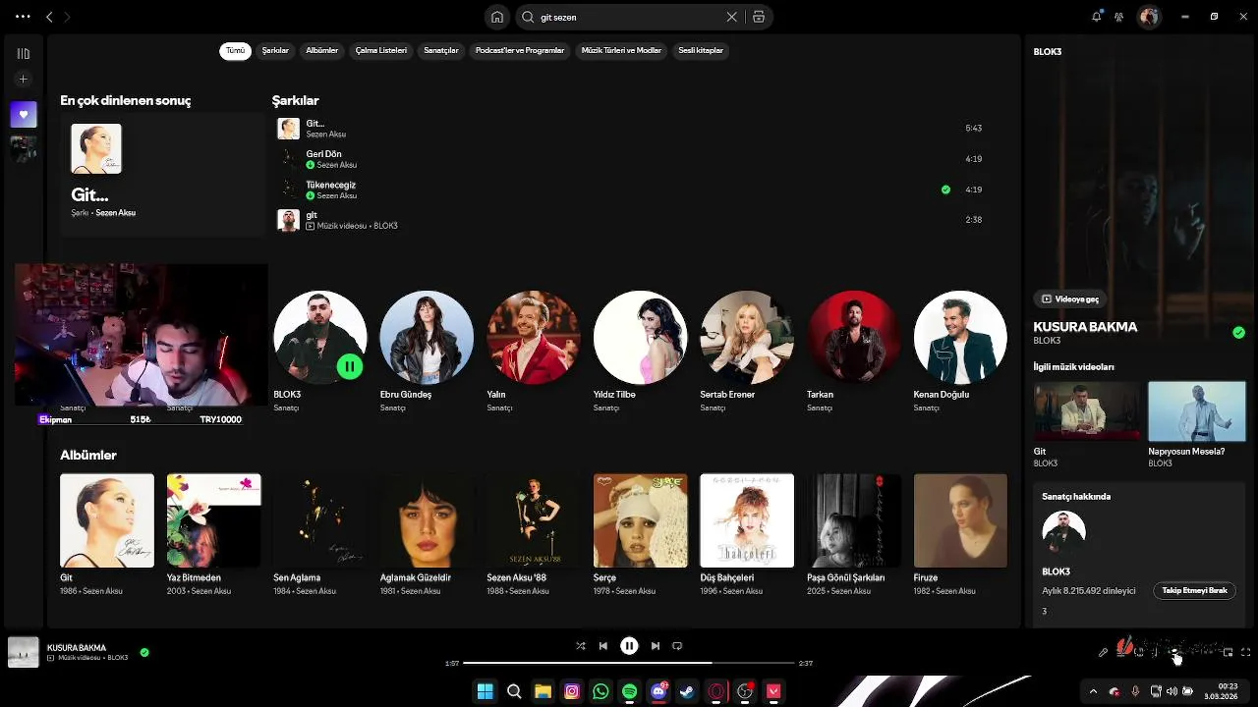Toggle saved checkmark beside KUSURA BAKMA title
This screenshot has width=1258, height=707.
click(x=1238, y=333)
